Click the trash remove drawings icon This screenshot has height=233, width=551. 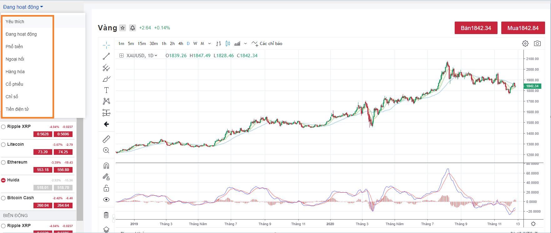(x=106, y=215)
